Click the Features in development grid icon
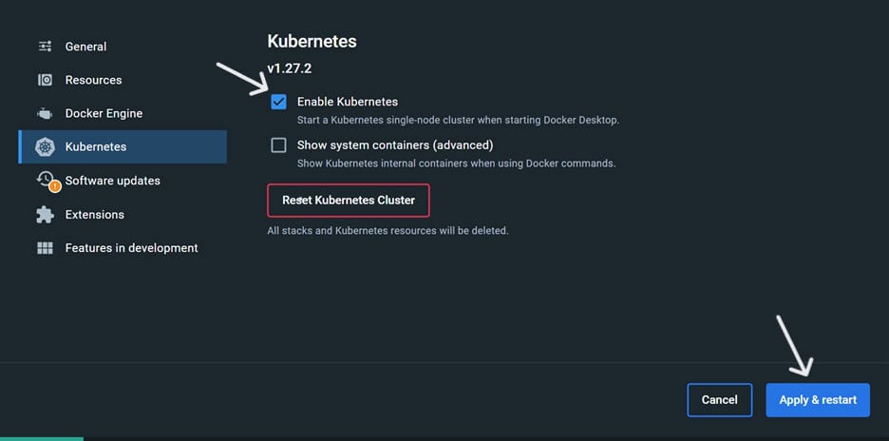Screen dimensions: 889x441 tap(45, 248)
